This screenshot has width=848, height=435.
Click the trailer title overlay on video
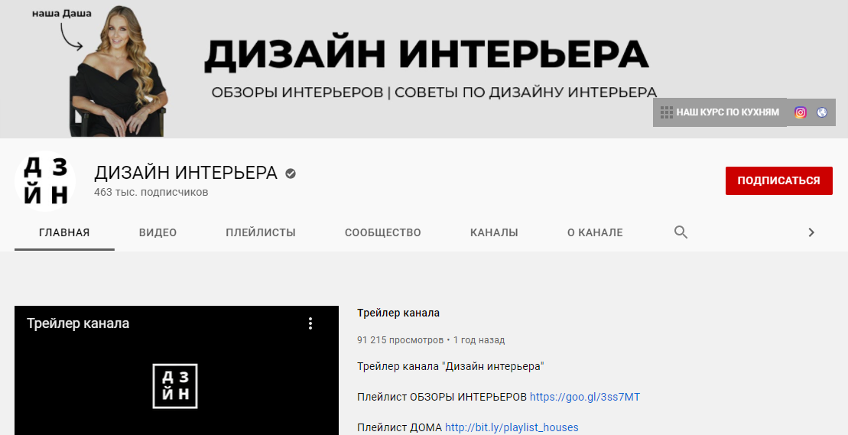(78, 323)
